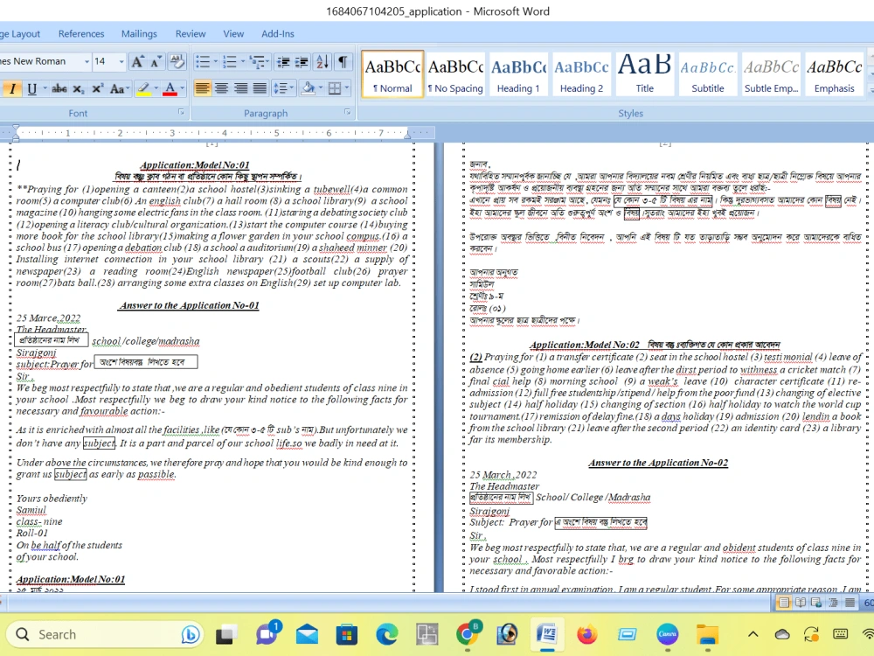Open the References tab

click(x=81, y=33)
